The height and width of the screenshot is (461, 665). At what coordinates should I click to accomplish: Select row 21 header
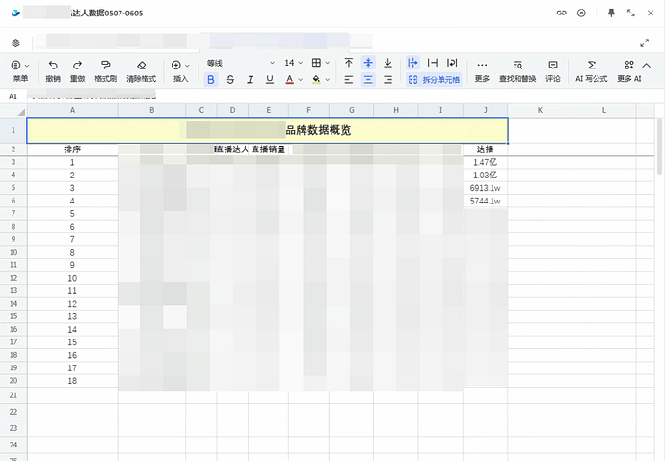tap(13, 395)
